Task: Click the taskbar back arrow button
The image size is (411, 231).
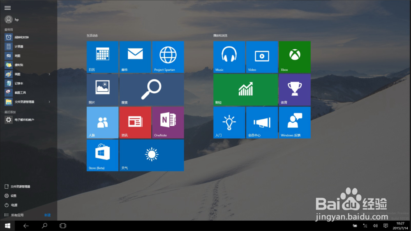Action: (25, 226)
